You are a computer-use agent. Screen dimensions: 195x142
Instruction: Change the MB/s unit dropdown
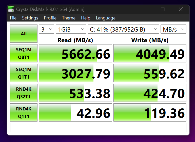[173, 29]
